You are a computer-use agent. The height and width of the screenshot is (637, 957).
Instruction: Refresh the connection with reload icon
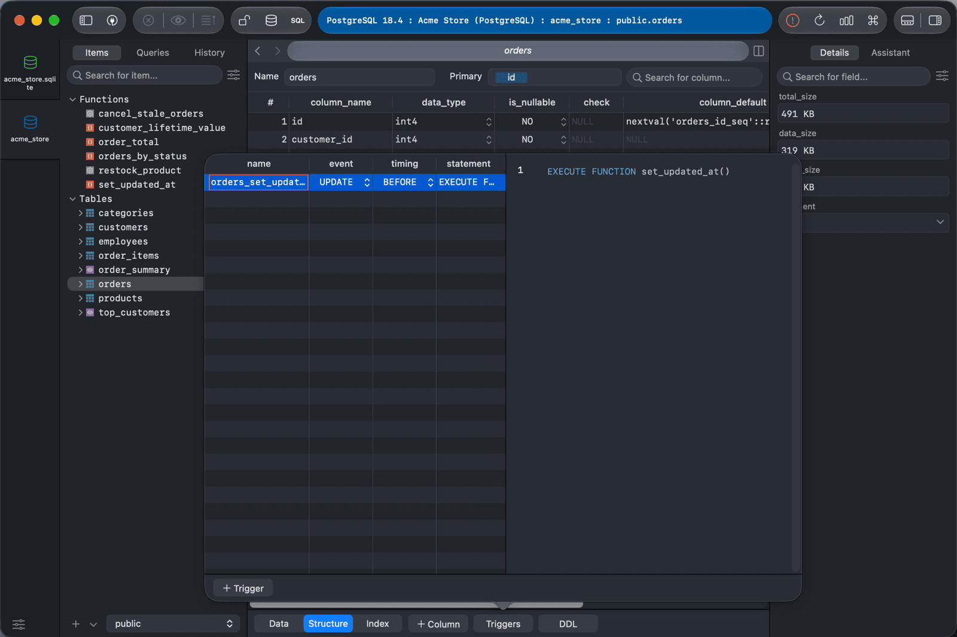click(819, 20)
